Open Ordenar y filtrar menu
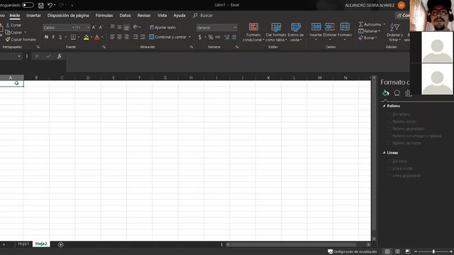This screenshot has height=255, width=454. click(x=394, y=32)
